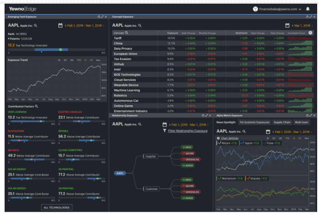Go to previous date before Mar 1, 2019
Image resolution: width=319 pixels, height=214 pixels.
pyautogui.click(x=293, y=25)
